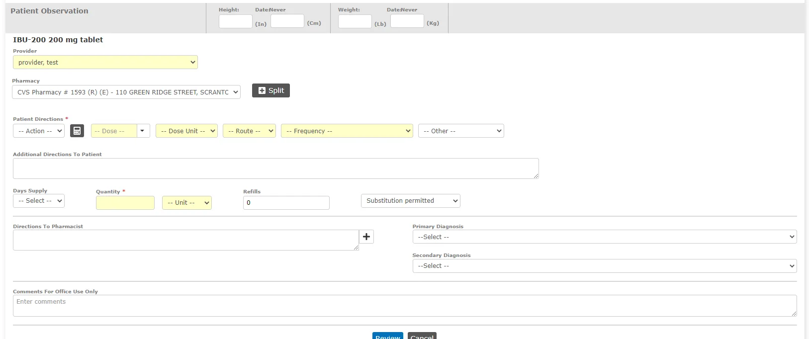Expand the Action dropdown in Patient Directions
Screen dimensions: 809x339
pyautogui.click(x=39, y=131)
